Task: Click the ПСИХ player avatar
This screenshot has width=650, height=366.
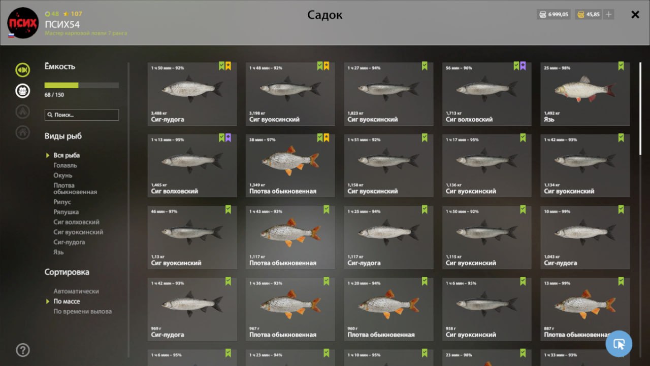Action: pyautogui.click(x=23, y=23)
